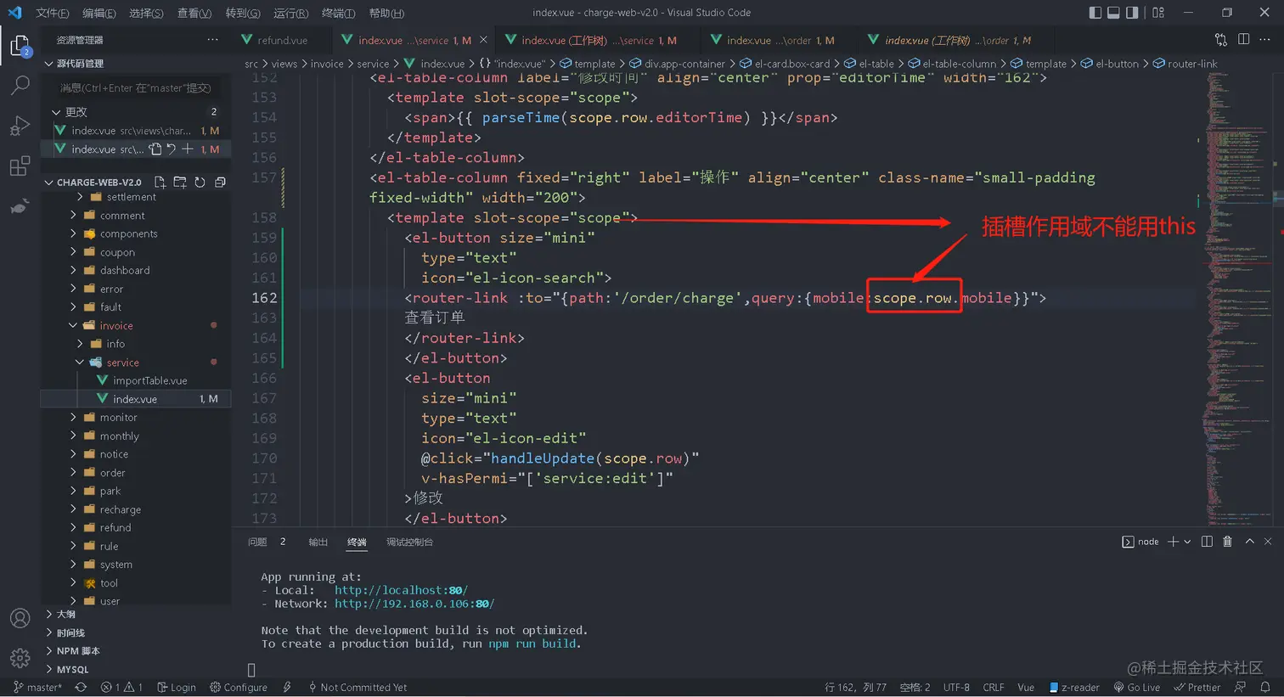Click the feedback icon in status bar
Viewport: 1284px width, 697px height.
pyautogui.click(x=1241, y=688)
